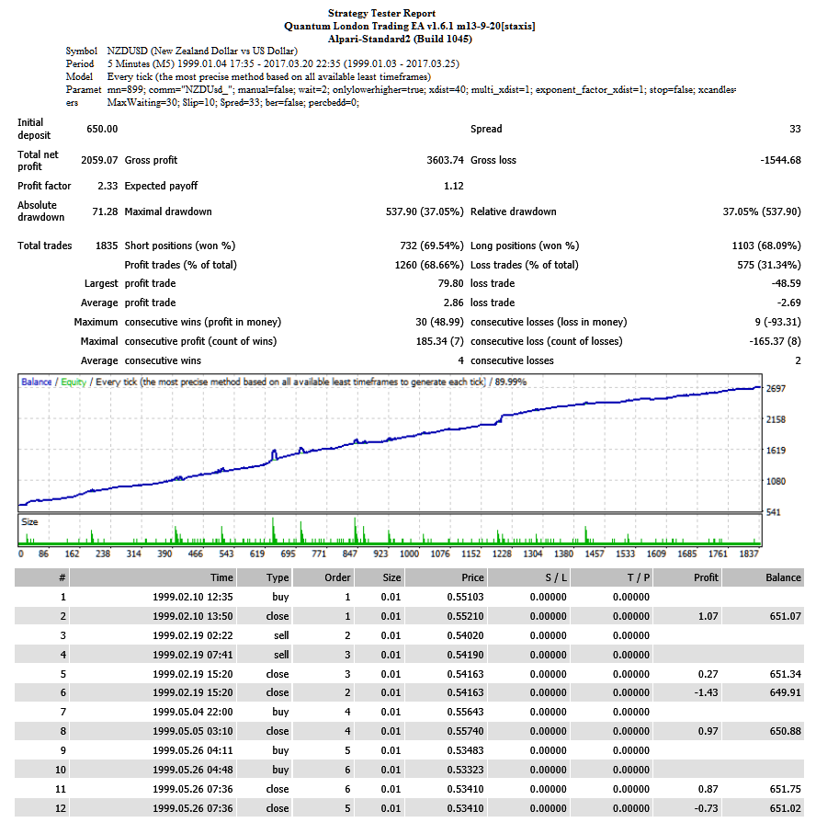Select the long positions value 1103 (68.09%)

(766, 246)
